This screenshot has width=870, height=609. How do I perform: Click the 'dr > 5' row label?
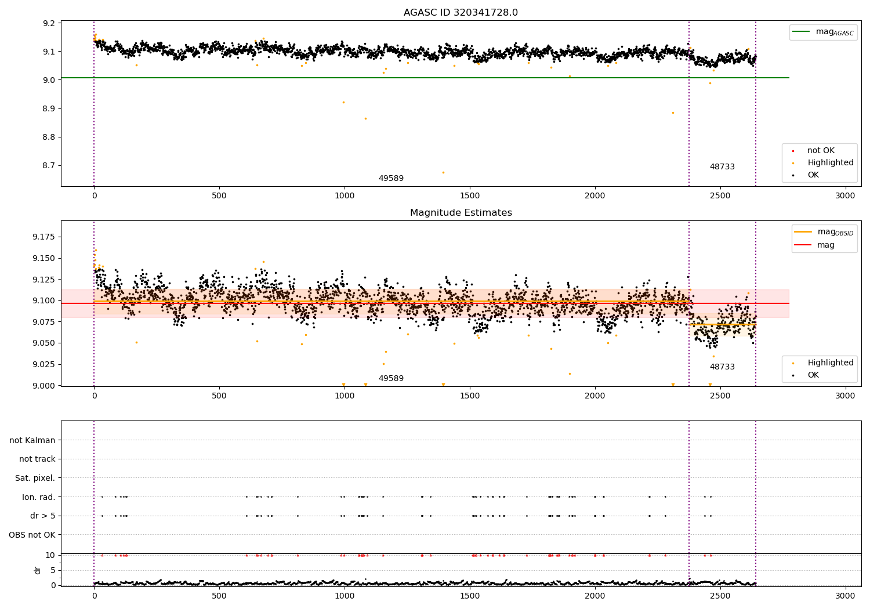click(43, 516)
